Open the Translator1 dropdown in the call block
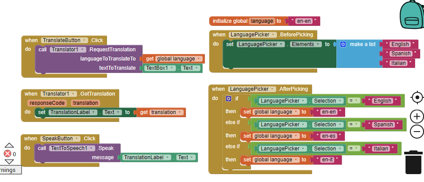Viewport: 424px width, 182px height. click(83, 50)
